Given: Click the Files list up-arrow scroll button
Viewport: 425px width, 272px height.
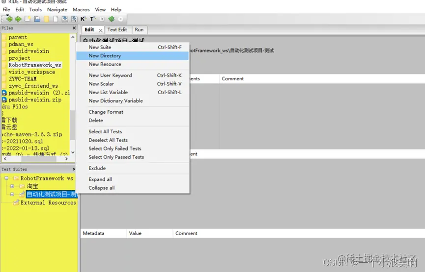Looking at the screenshot, I should point(73,37).
